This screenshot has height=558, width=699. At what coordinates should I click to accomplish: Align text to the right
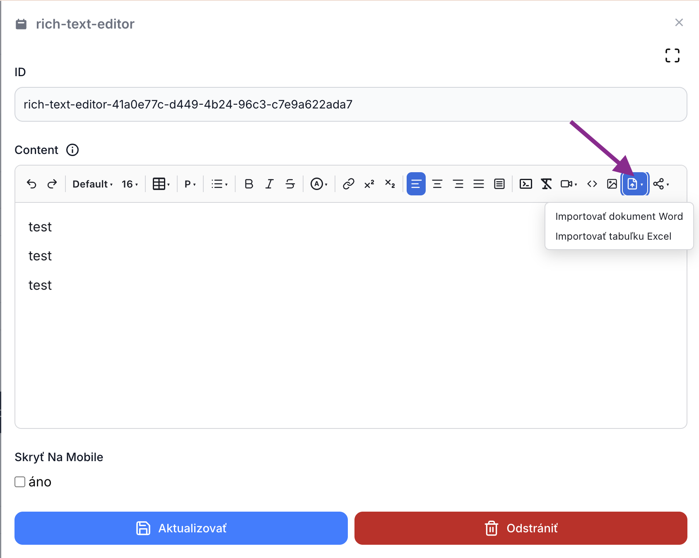point(458,184)
